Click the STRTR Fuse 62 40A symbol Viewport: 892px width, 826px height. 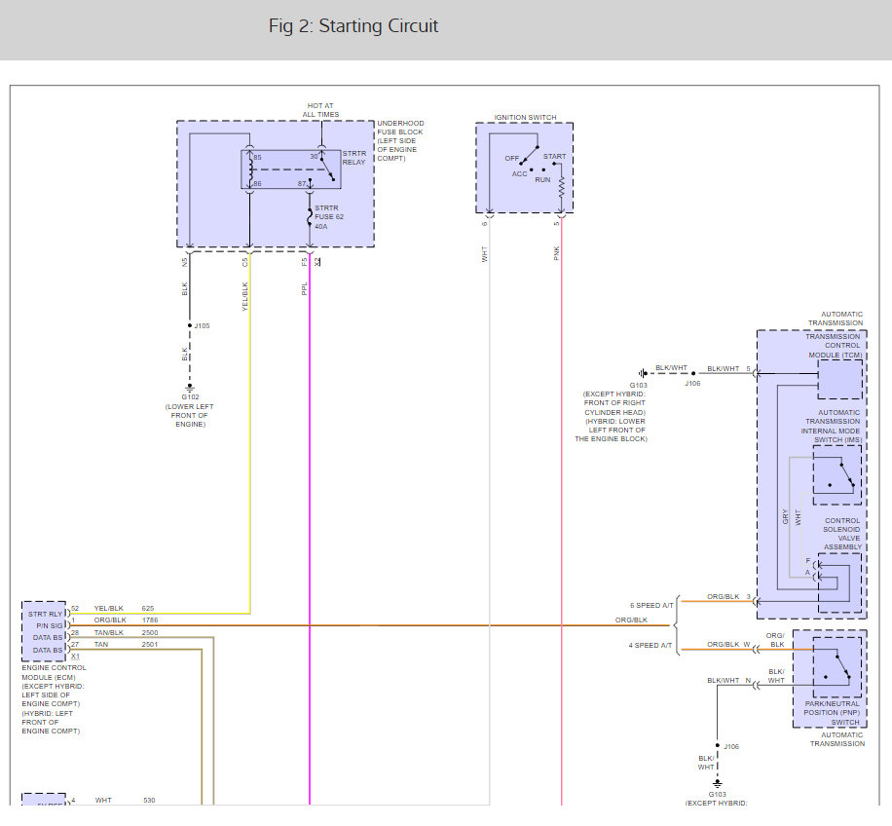click(310, 217)
